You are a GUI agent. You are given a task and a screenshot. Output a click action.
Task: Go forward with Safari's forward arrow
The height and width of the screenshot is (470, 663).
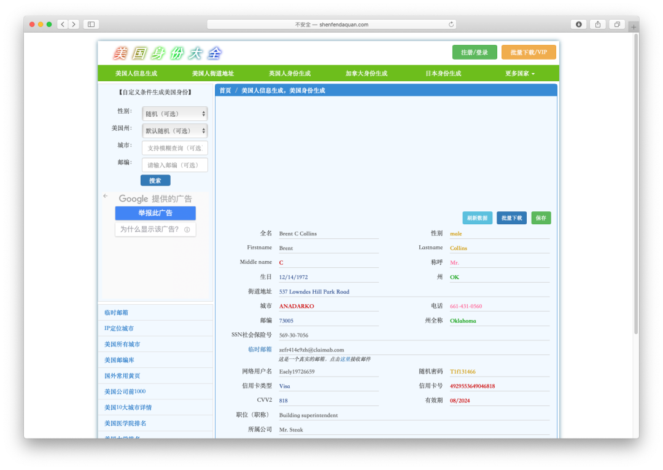coord(74,25)
